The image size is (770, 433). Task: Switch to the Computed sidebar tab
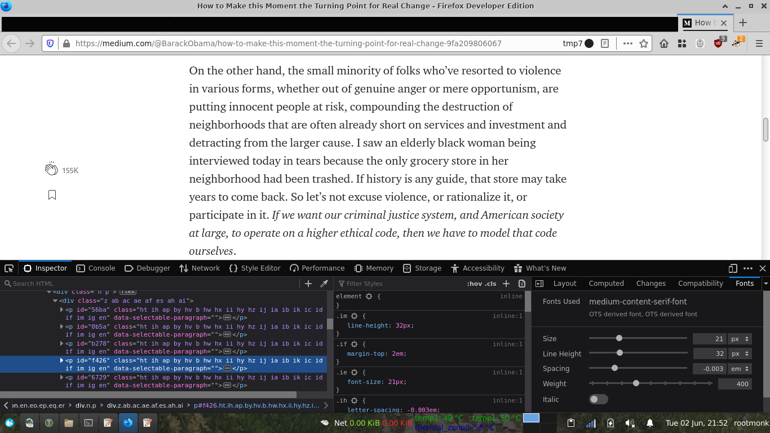[x=606, y=284]
